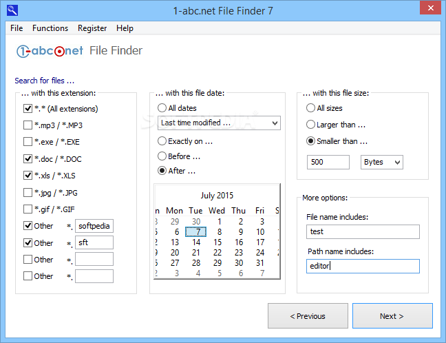Uncheck the *.xls / *.XLS checkbox
Viewport: 446px width, 343px height.
tap(28, 176)
